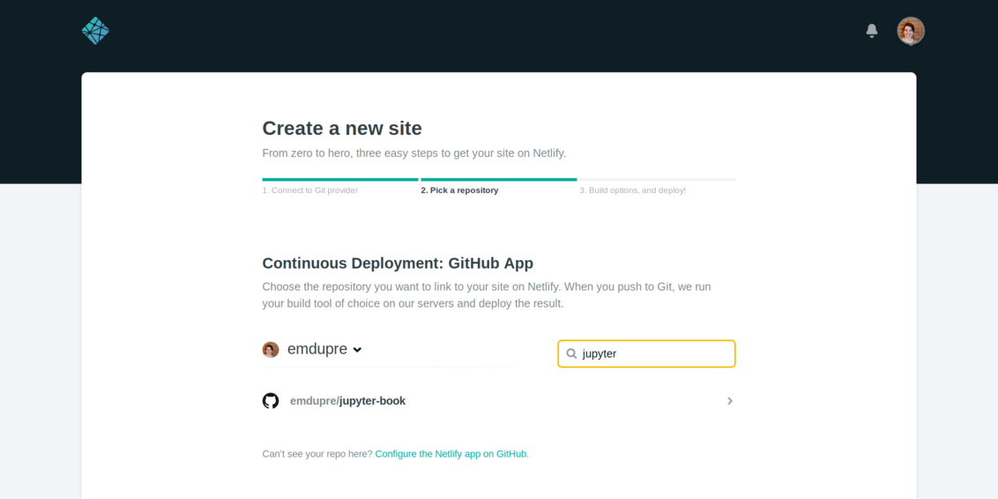Select the step 2 Pick a repository label
Image resolution: width=998 pixels, height=499 pixels.
(x=459, y=190)
